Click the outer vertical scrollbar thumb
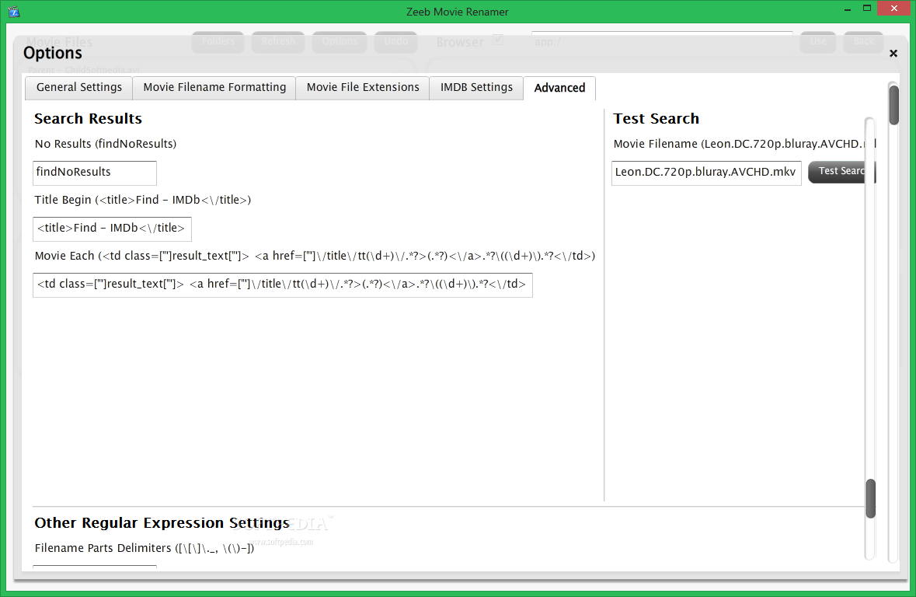This screenshot has width=916, height=597. (893, 105)
